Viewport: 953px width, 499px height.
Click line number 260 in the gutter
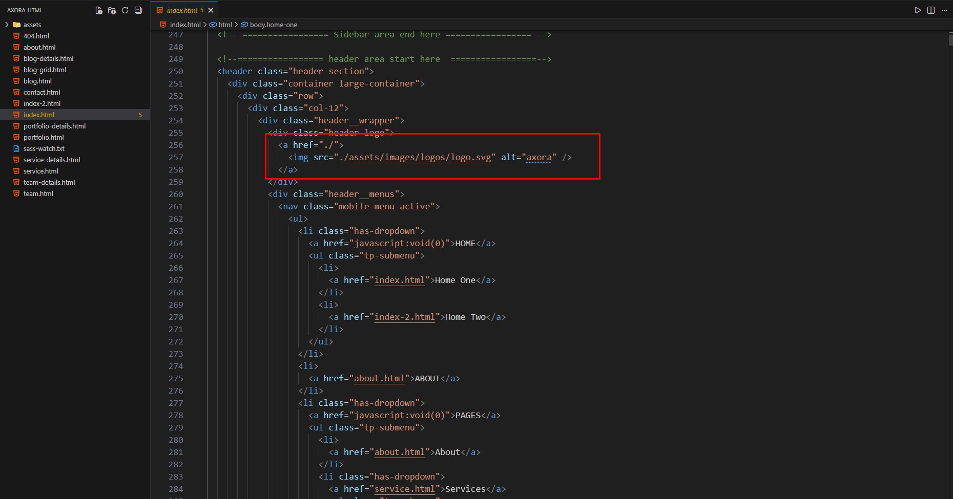(176, 194)
